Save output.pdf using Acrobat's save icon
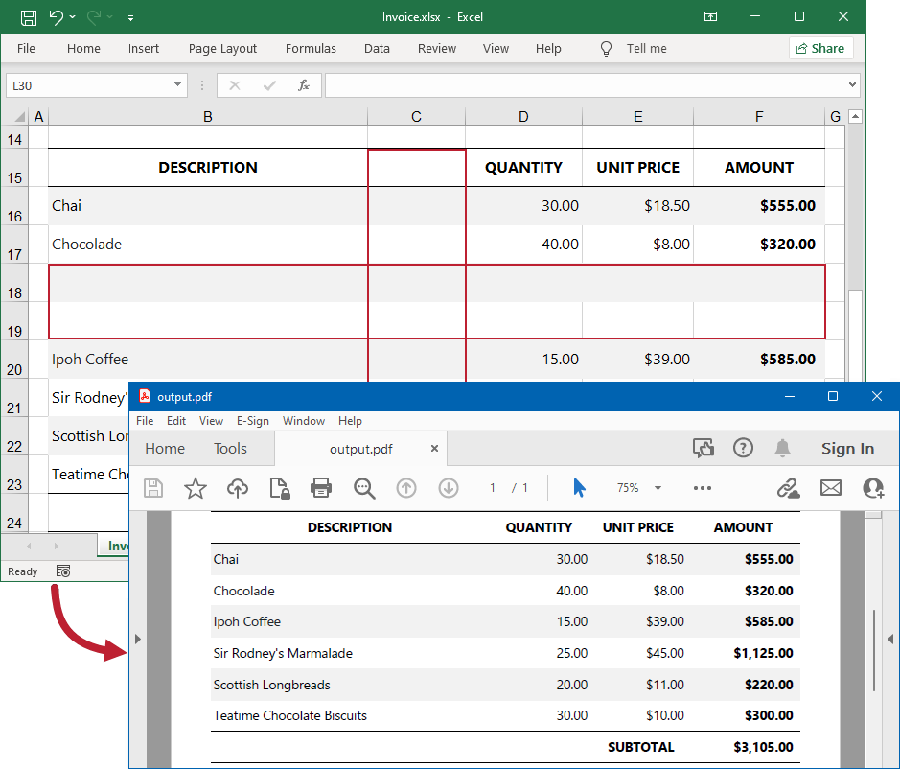This screenshot has height=769, width=900. 152,488
